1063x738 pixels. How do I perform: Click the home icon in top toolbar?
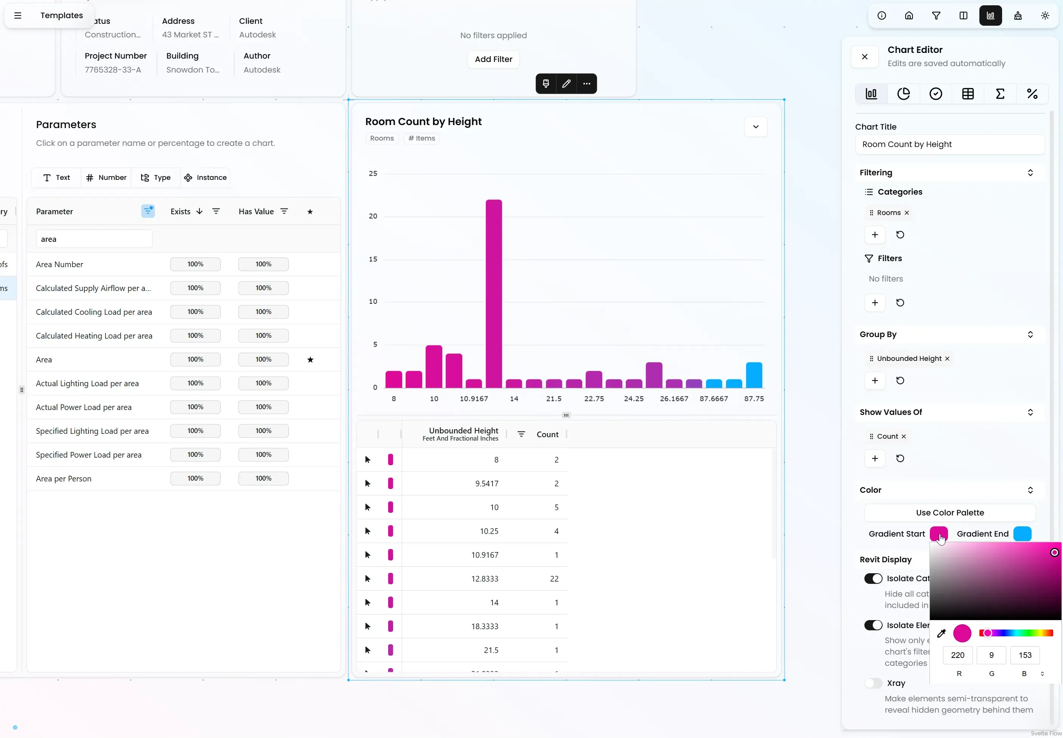[908, 16]
